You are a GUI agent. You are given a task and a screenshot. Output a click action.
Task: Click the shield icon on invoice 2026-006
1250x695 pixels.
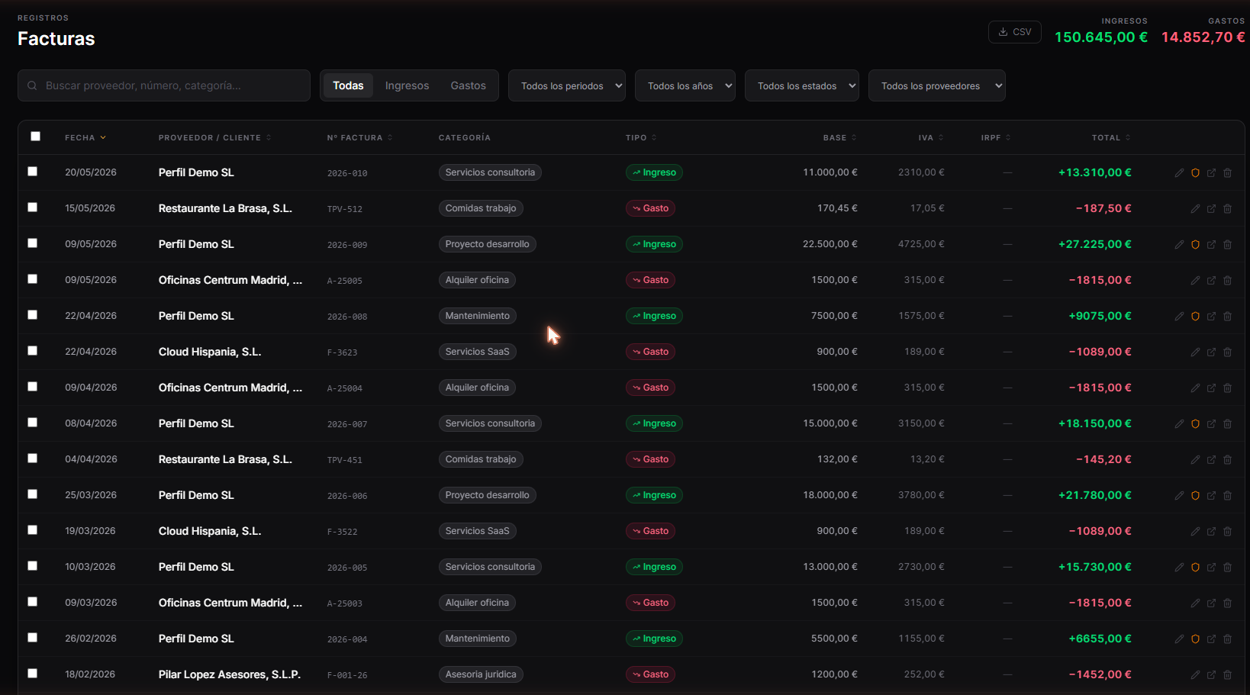coord(1195,496)
